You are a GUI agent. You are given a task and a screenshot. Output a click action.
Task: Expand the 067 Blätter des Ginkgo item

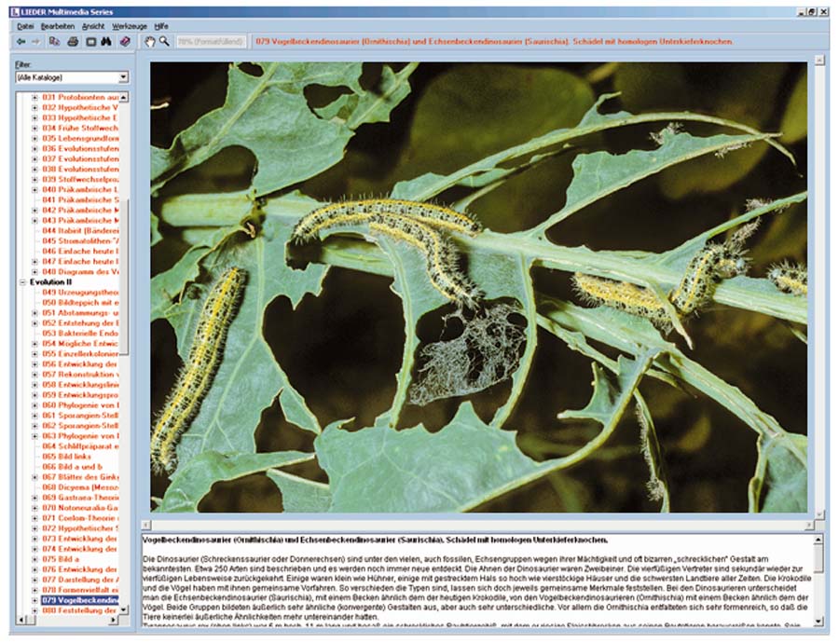click(x=35, y=477)
